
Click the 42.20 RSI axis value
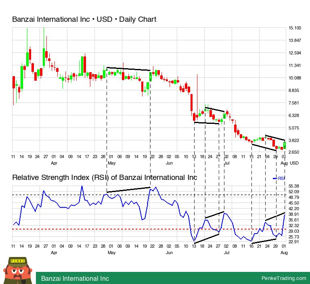point(294,209)
